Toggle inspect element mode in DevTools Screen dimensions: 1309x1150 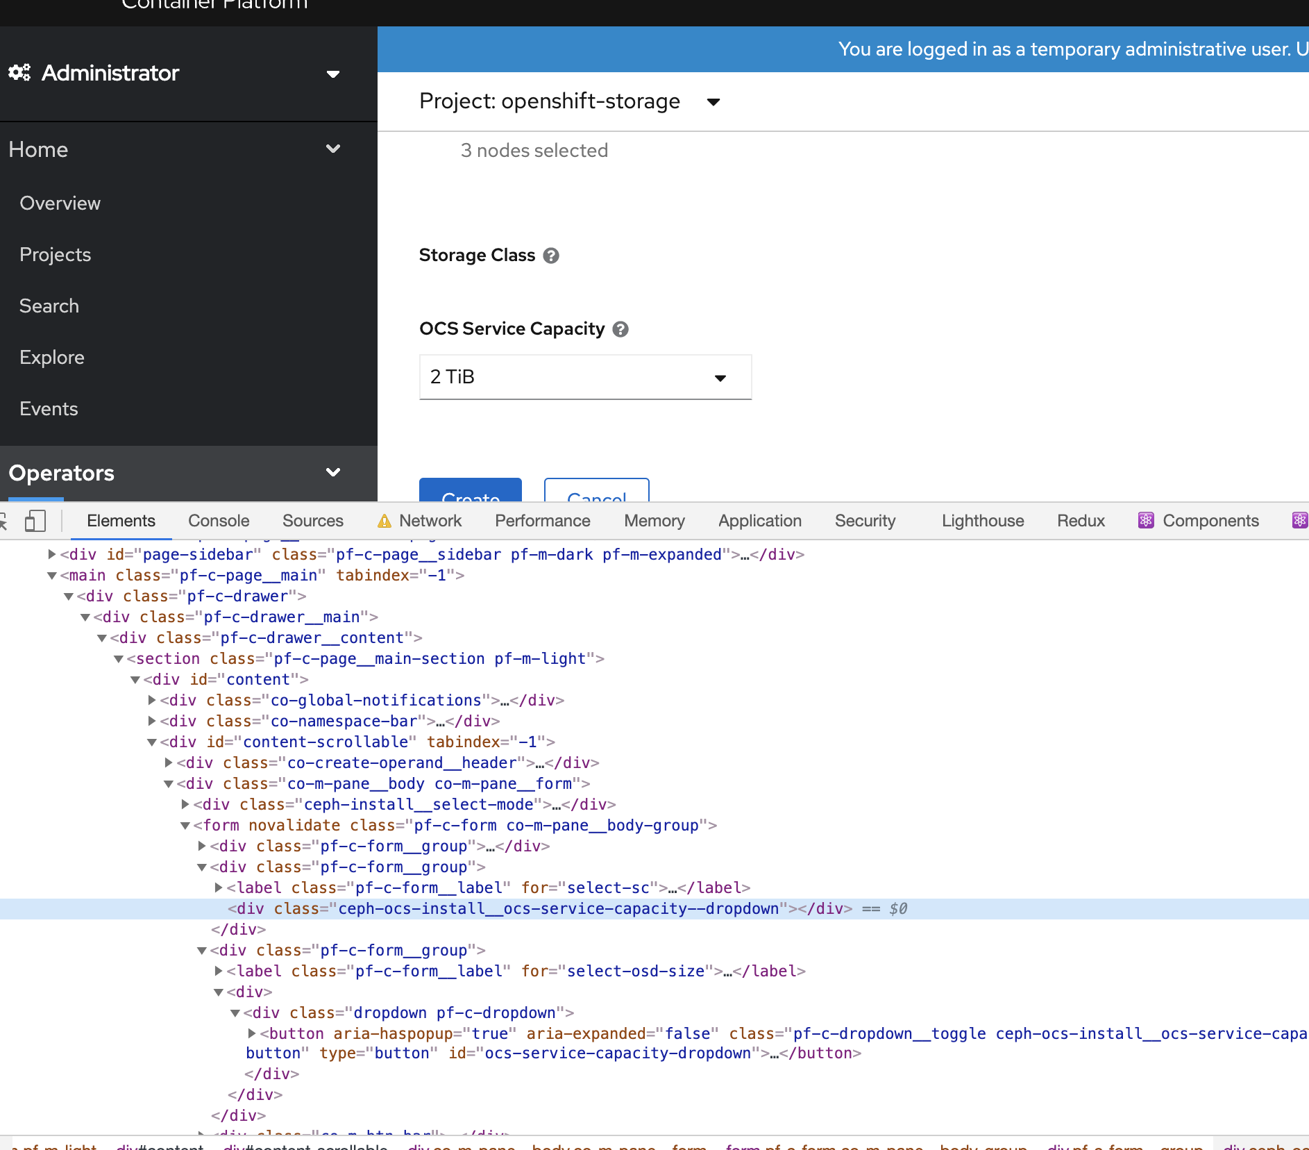[3, 521]
